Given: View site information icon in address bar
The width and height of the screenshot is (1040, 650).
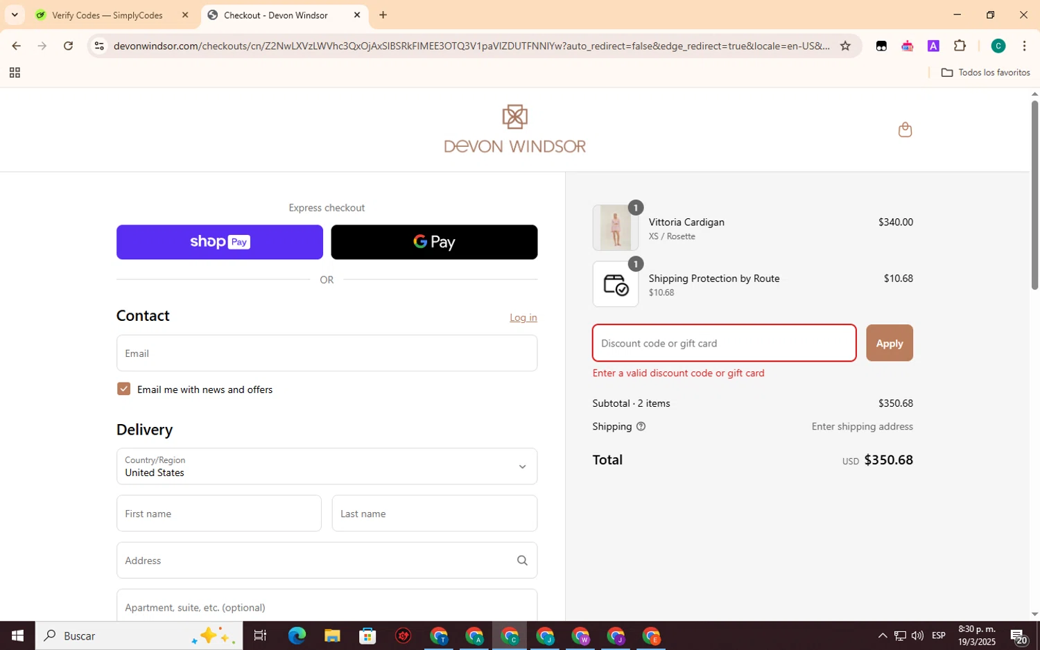Looking at the screenshot, I should pos(99,46).
